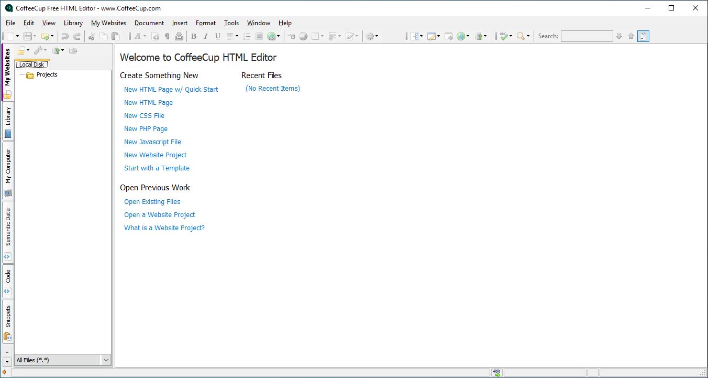Click the Copy icon in the toolbar

pos(104,36)
